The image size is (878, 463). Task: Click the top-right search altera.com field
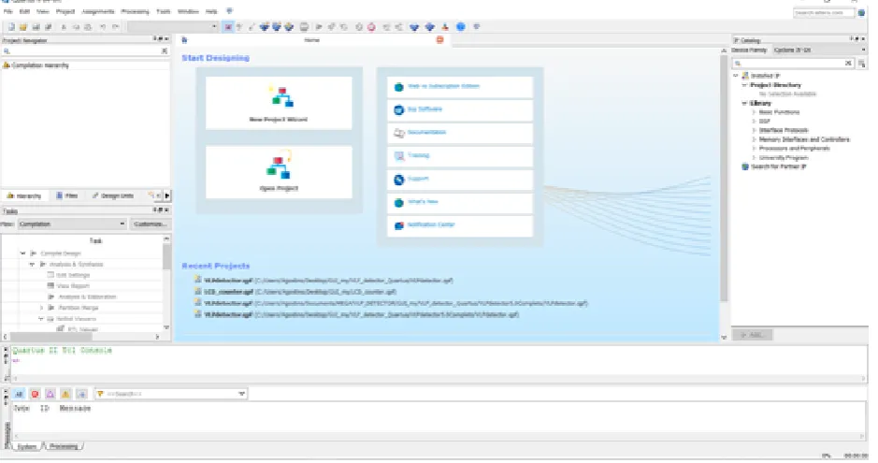(x=825, y=12)
